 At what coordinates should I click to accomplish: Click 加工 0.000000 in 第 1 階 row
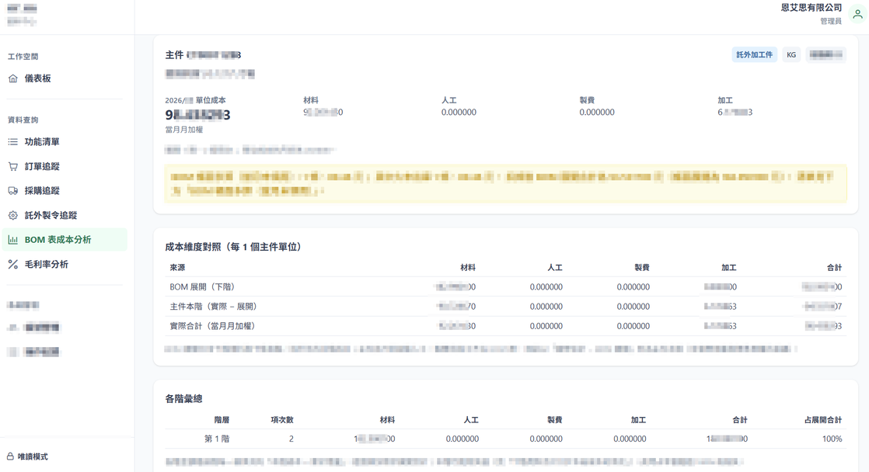tap(630, 439)
